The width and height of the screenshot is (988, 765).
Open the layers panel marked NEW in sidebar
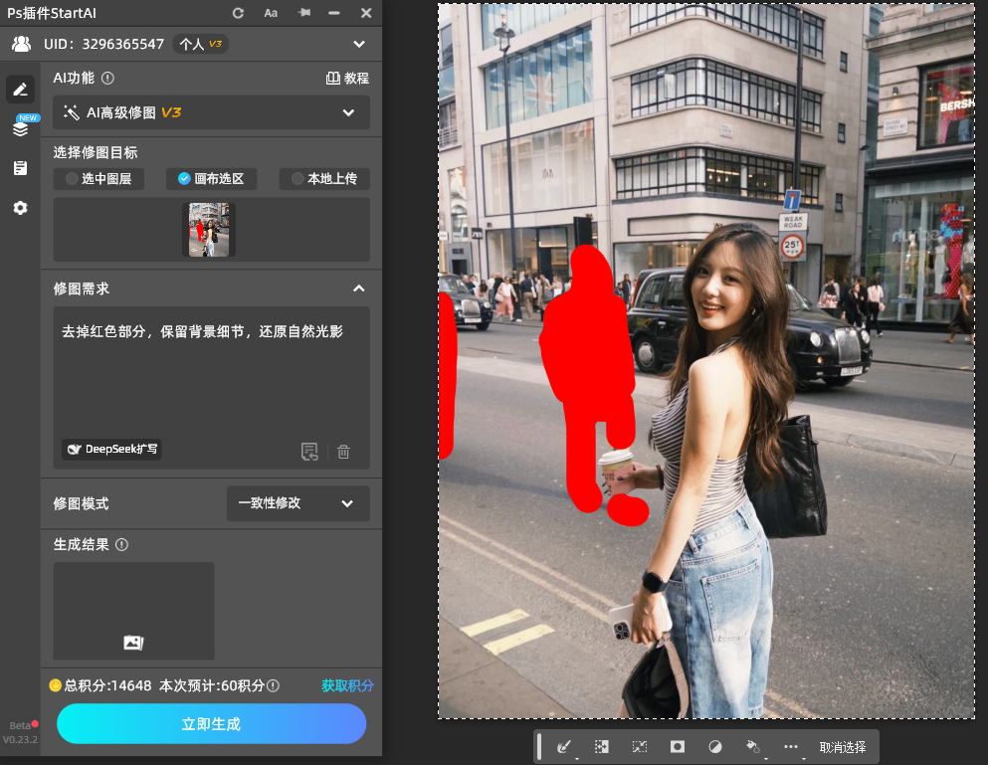point(20,127)
